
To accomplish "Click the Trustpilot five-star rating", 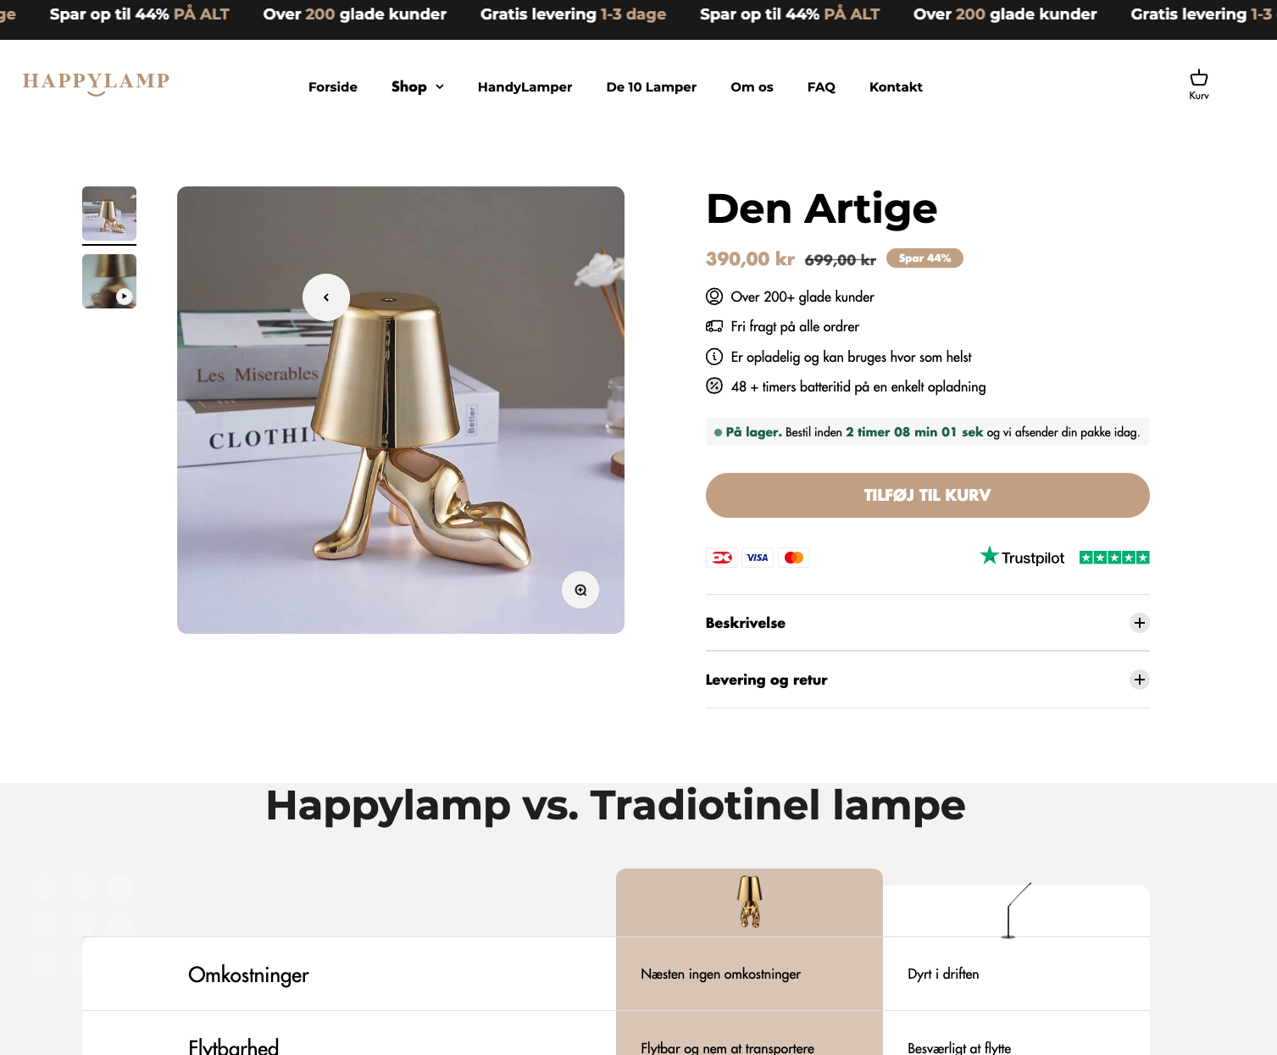I will click(x=1114, y=558).
